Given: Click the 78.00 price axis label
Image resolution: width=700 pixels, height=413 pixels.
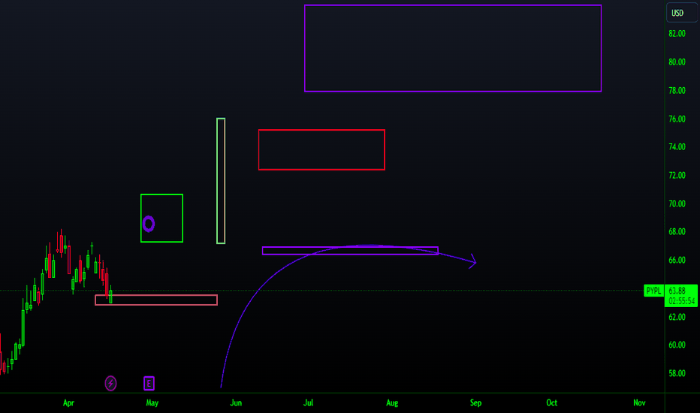Looking at the screenshot, I should pos(677,91).
